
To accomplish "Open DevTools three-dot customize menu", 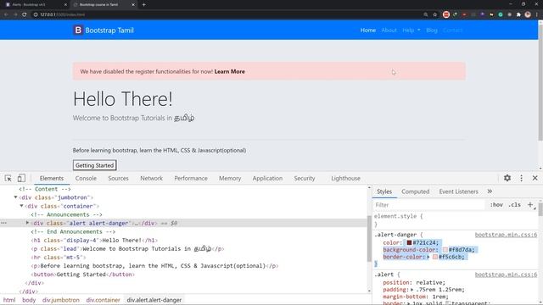I will coord(521,178).
